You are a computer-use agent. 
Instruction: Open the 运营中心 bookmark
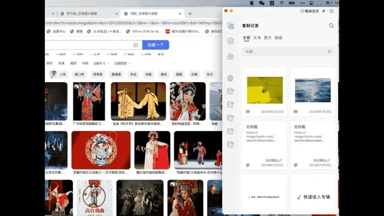pyautogui.click(x=56, y=31)
